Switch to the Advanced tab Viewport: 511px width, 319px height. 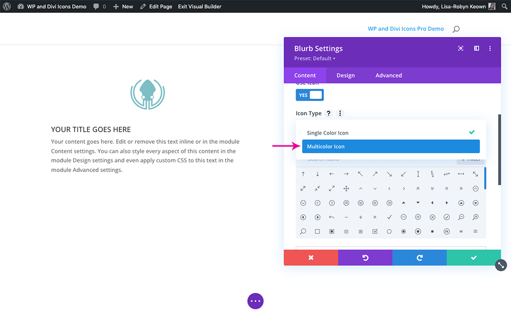point(388,75)
